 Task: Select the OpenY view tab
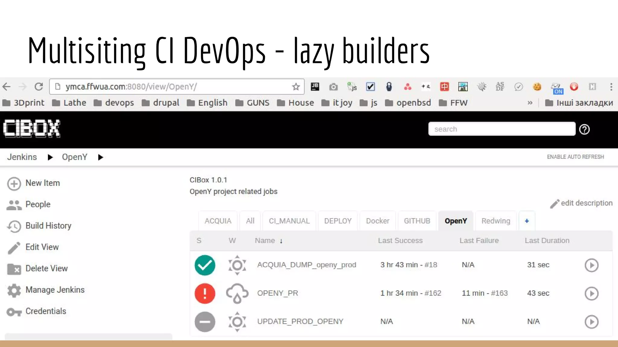[456, 221]
